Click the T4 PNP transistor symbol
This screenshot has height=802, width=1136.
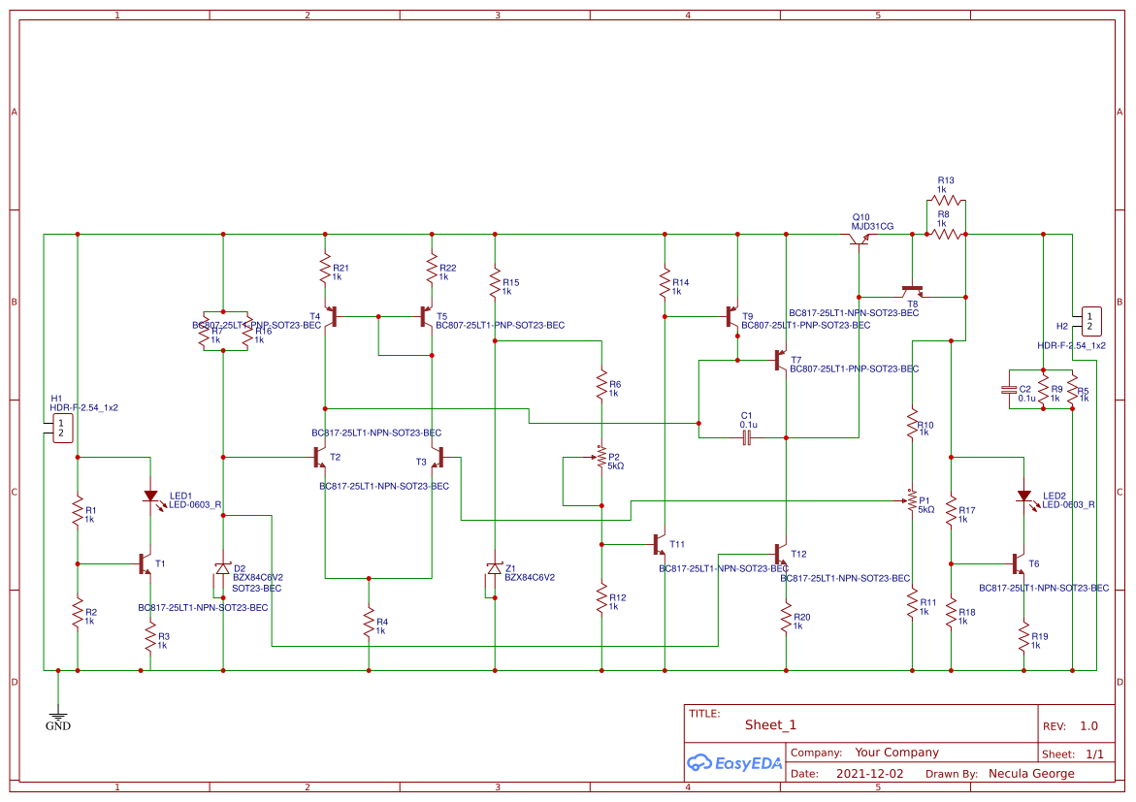point(331,316)
